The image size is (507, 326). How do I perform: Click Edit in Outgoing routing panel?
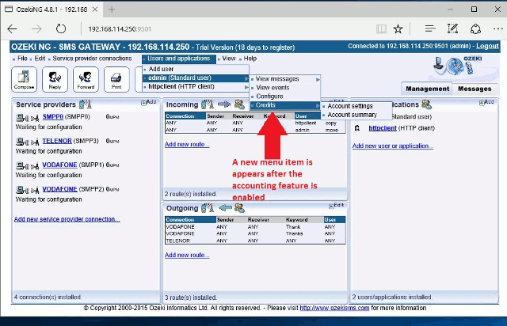click(337, 205)
